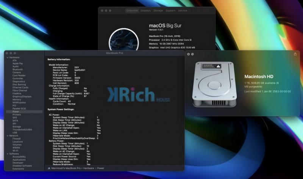Screen dimensions: 303x179
Task: Select Ethernet Cards in the sidebar
Action: coord(20,88)
